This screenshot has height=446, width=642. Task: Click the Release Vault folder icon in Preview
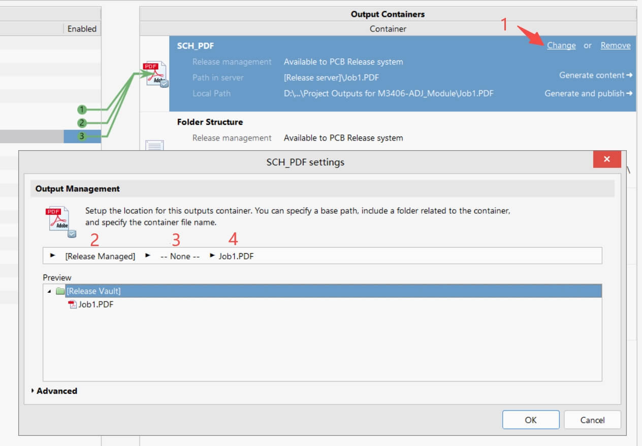click(60, 291)
